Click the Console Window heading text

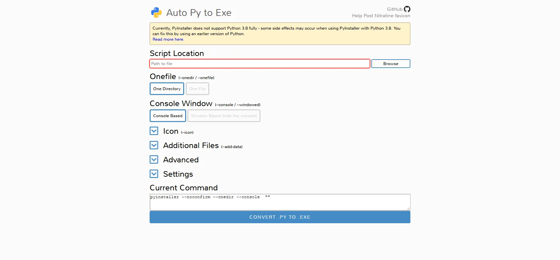[x=181, y=103]
